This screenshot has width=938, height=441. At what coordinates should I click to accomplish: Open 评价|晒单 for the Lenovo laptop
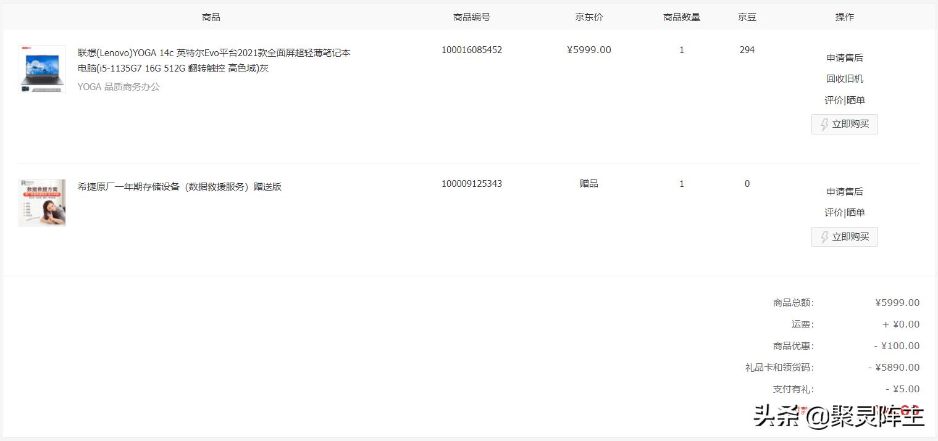844,100
